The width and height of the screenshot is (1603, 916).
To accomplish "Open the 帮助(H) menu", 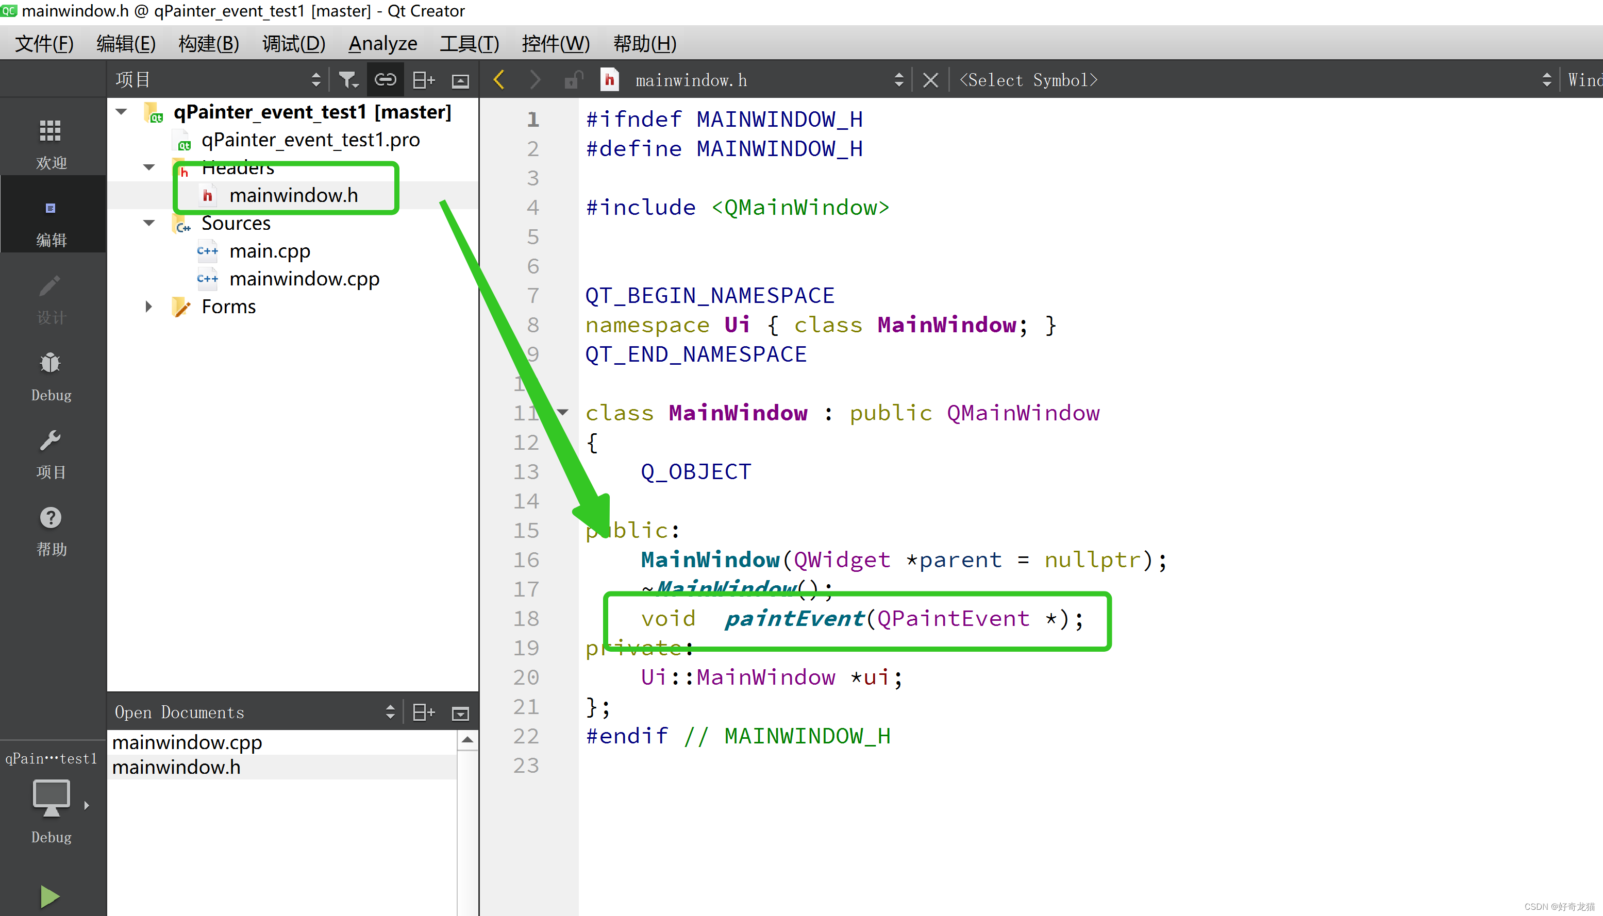I will coord(645,43).
